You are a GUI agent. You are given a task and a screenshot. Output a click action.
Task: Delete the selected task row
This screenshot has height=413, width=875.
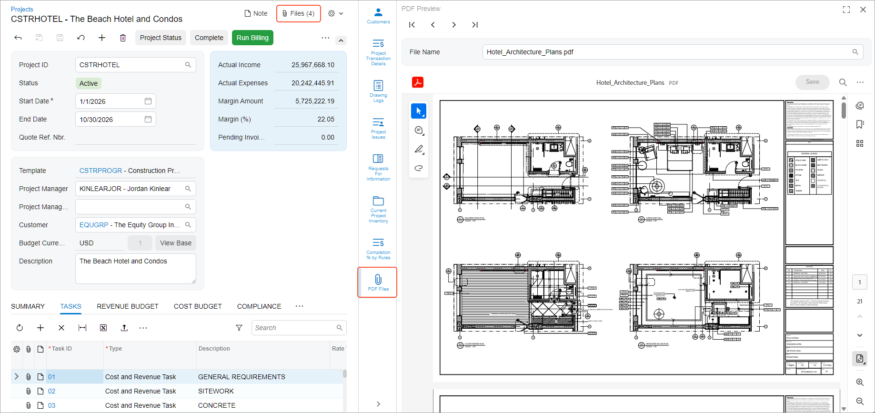tap(61, 328)
